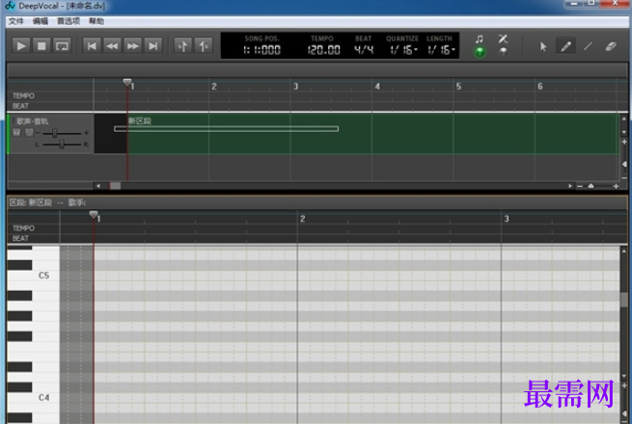Click the C4 piano key

coord(34,397)
